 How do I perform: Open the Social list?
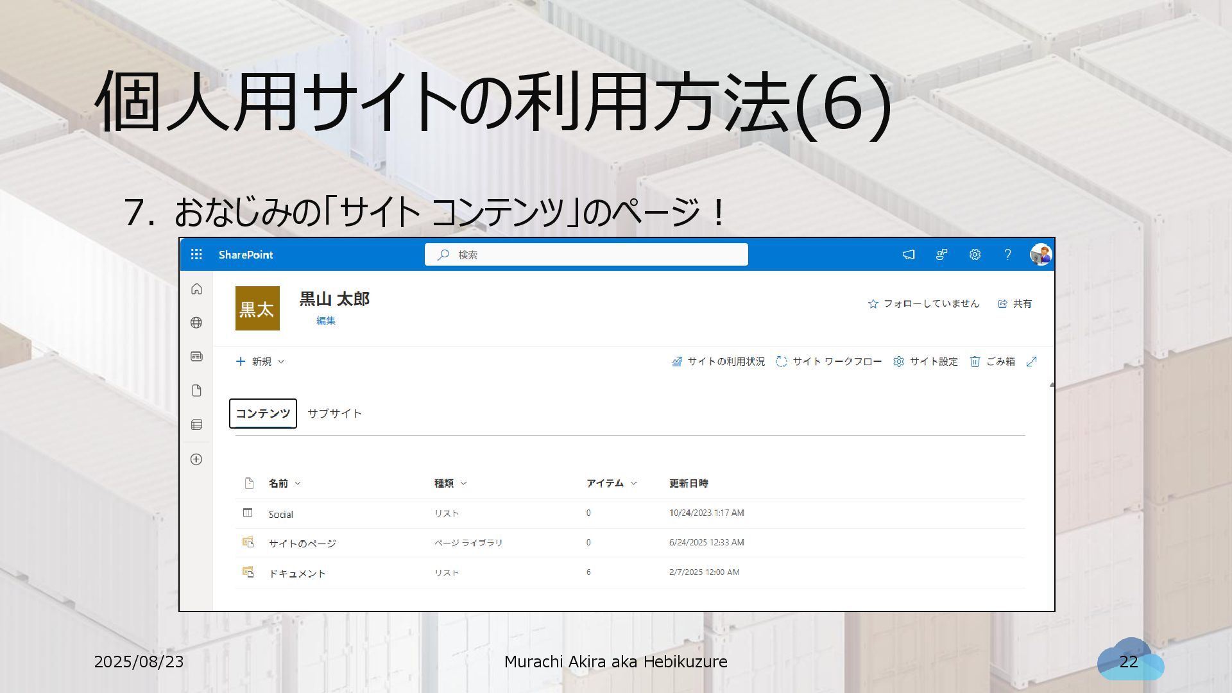coord(280,514)
